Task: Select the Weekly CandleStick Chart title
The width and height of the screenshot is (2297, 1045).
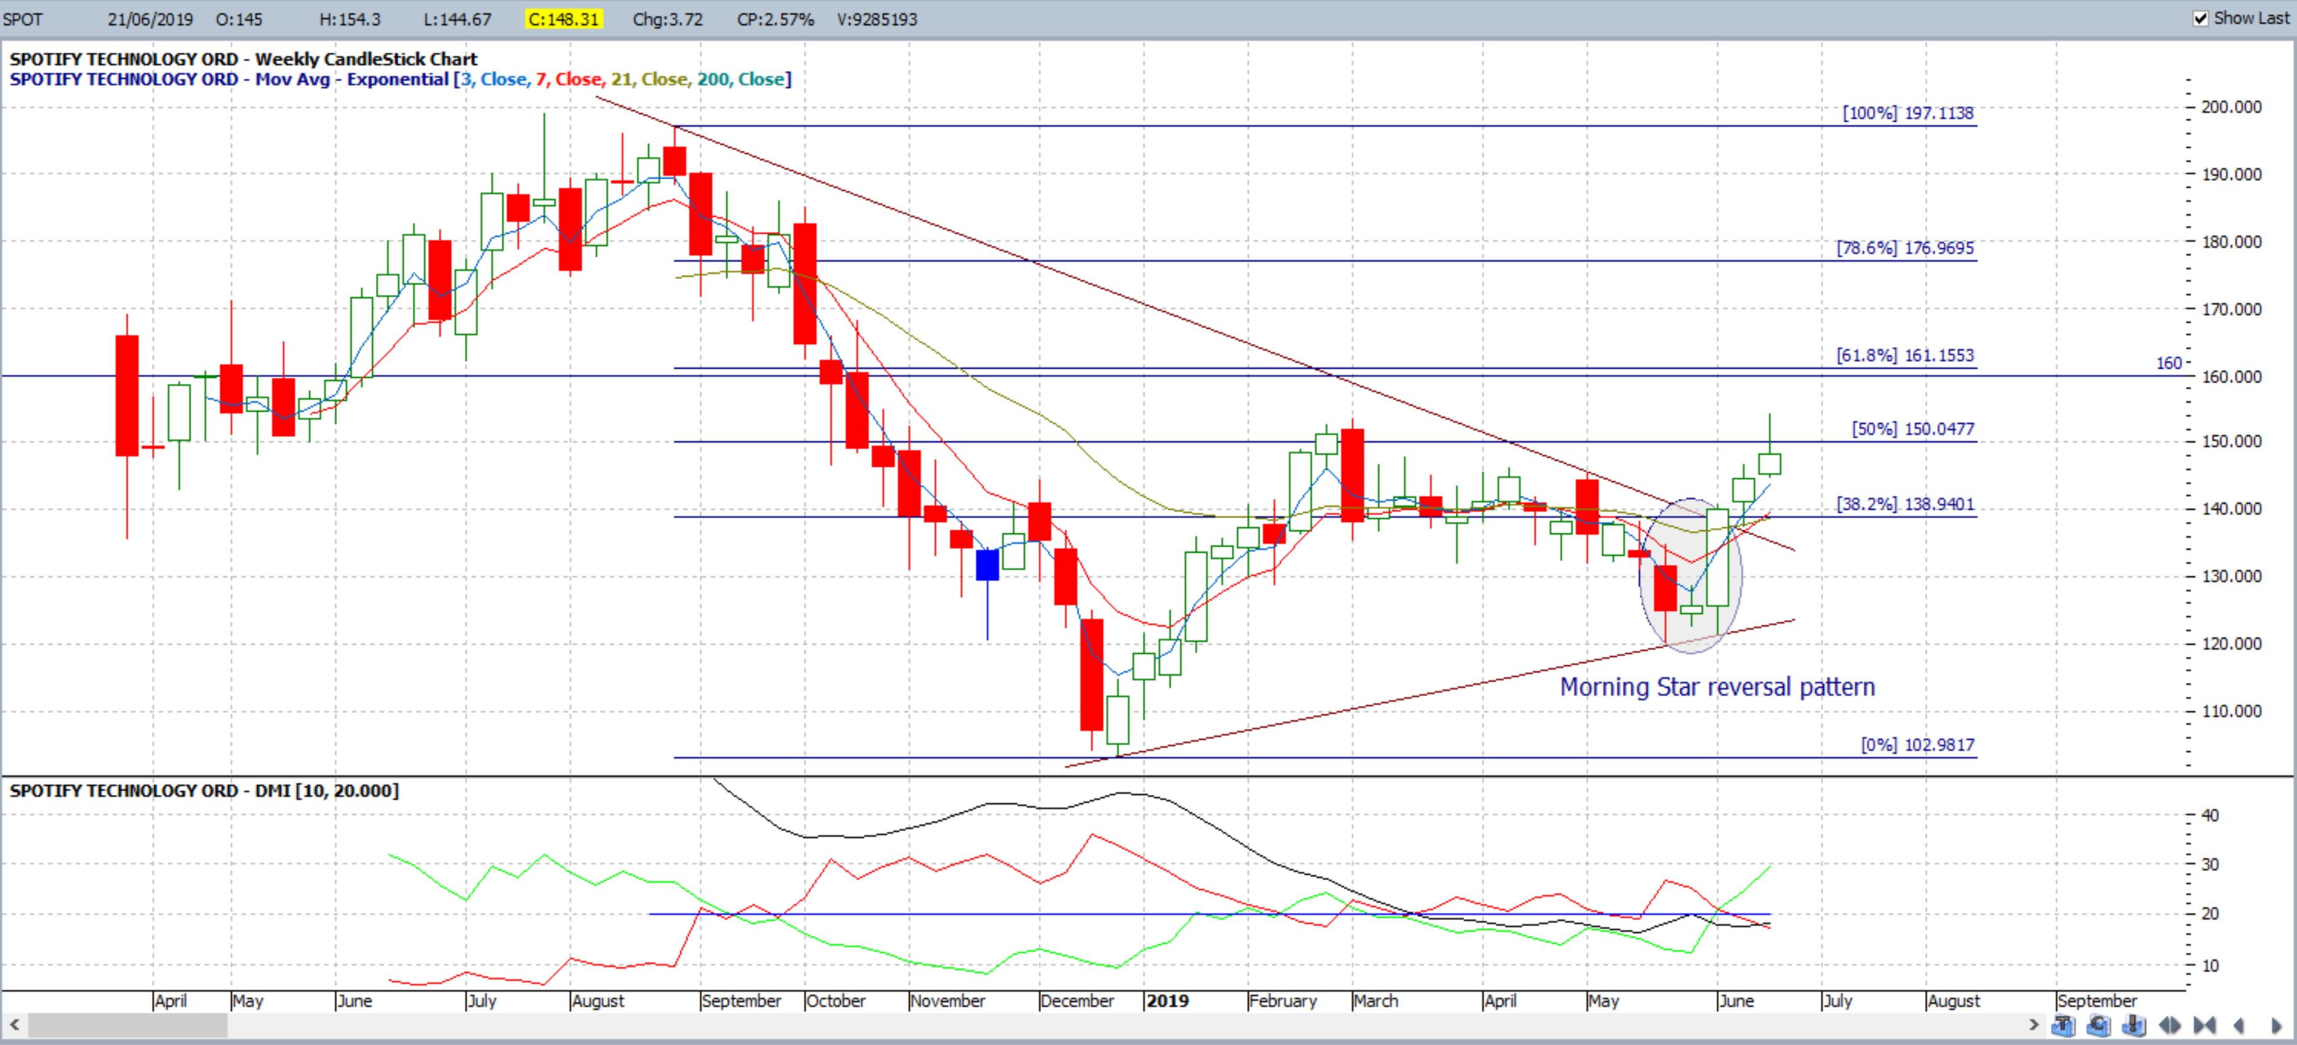Action: click(244, 59)
